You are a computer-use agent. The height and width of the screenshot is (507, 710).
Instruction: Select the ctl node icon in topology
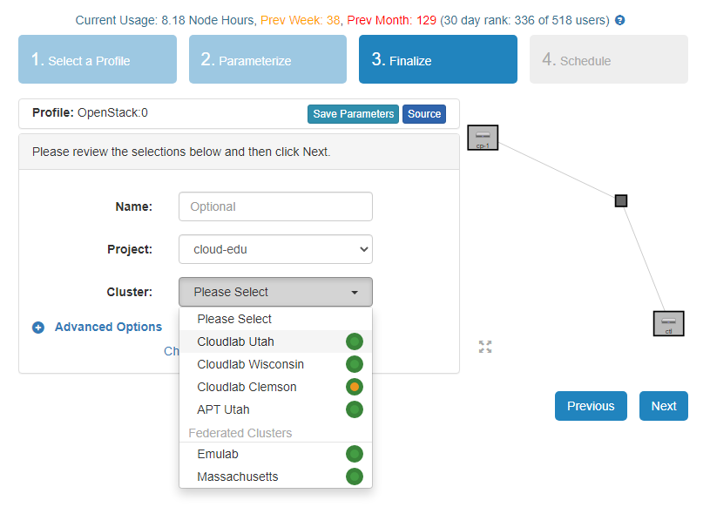tap(668, 323)
